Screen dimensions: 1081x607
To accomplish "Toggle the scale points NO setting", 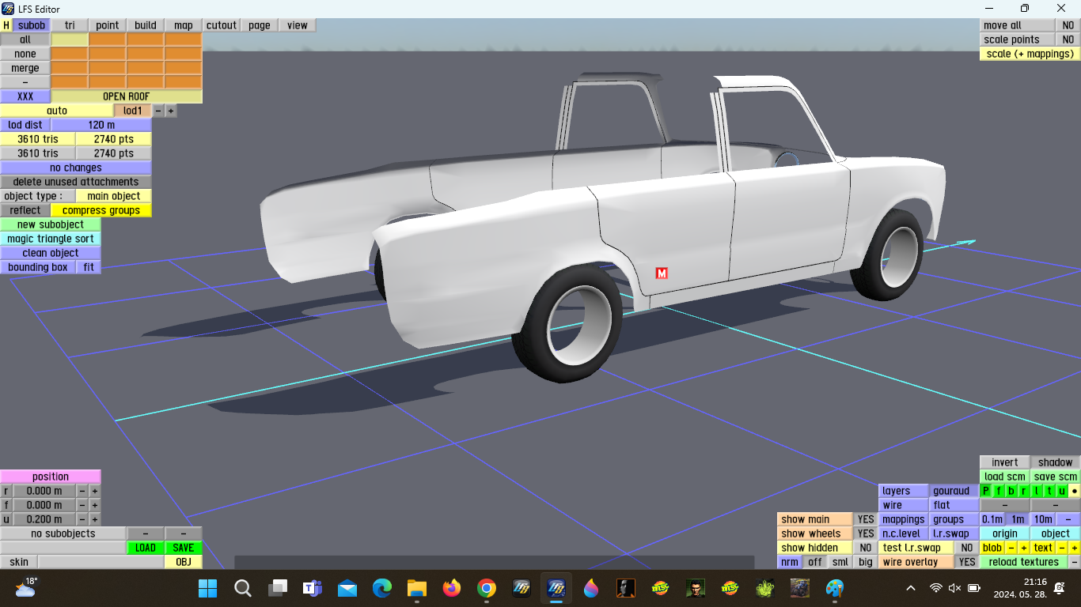I will 1068,40.
